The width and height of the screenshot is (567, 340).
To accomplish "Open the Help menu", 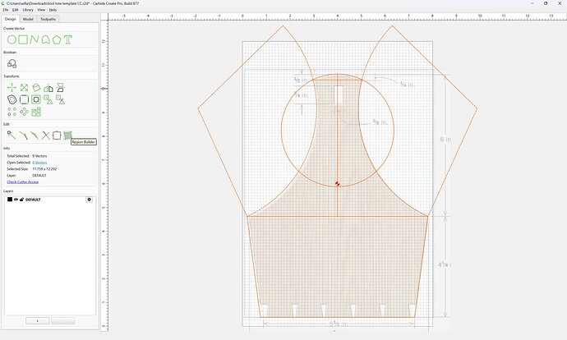I will tap(53, 10).
